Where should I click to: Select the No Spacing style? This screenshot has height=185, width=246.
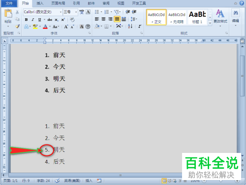pos(177,17)
